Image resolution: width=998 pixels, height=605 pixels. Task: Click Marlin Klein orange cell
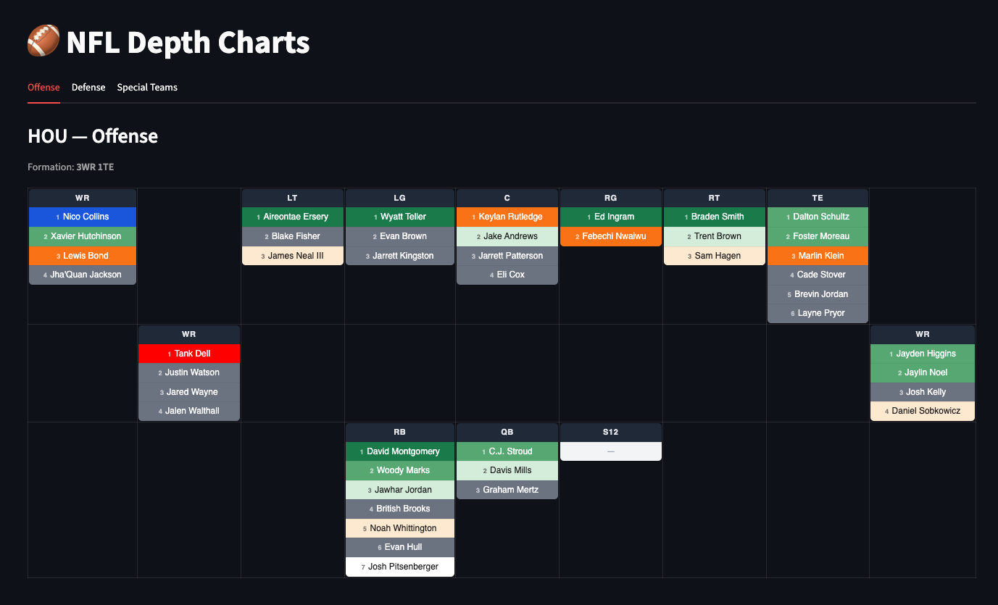tap(818, 256)
